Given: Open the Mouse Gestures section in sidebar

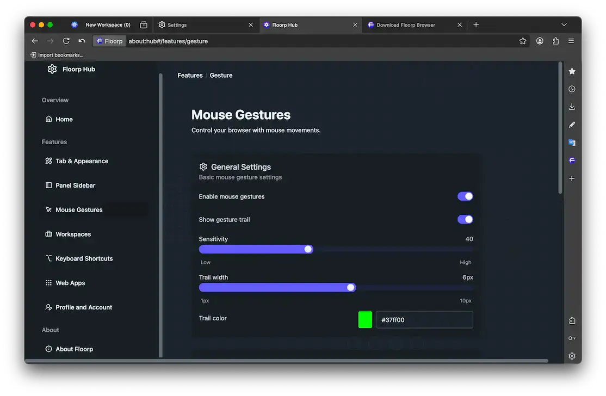Looking at the screenshot, I should pos(79,209).
